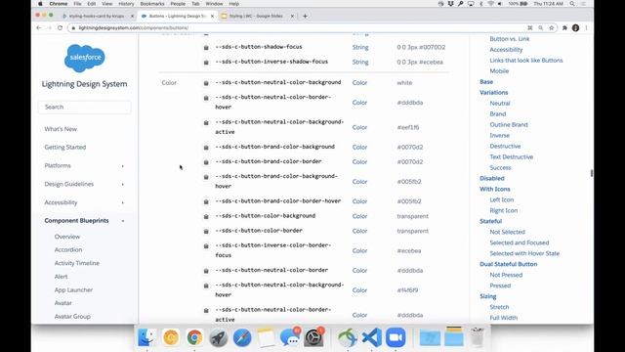Open Spotlight search in the menu bar
Image resolution: width=625 pixels, height=352 pixels.
pyautogui.click(x=572, y=4)
